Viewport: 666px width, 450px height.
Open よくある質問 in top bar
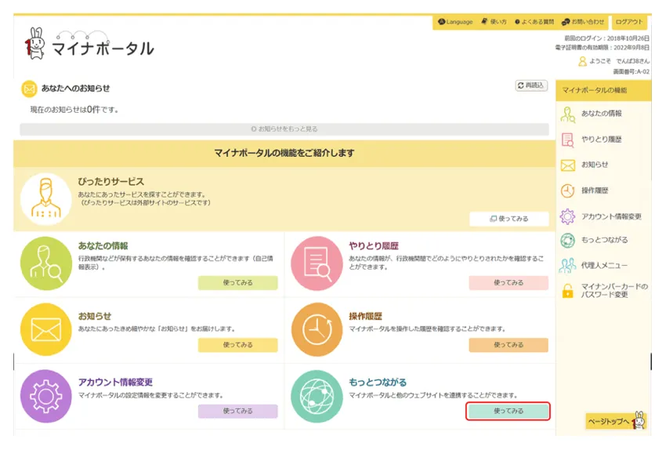tap(534, 22)
